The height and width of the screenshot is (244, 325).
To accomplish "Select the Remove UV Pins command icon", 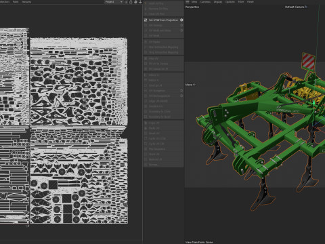I will pyautogui.click(x=146, y=9).
